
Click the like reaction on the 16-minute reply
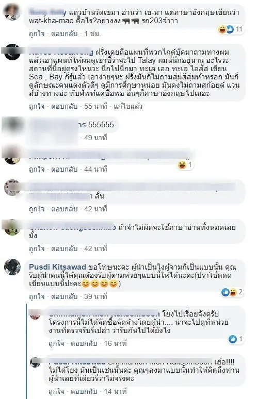click(232, 339)
